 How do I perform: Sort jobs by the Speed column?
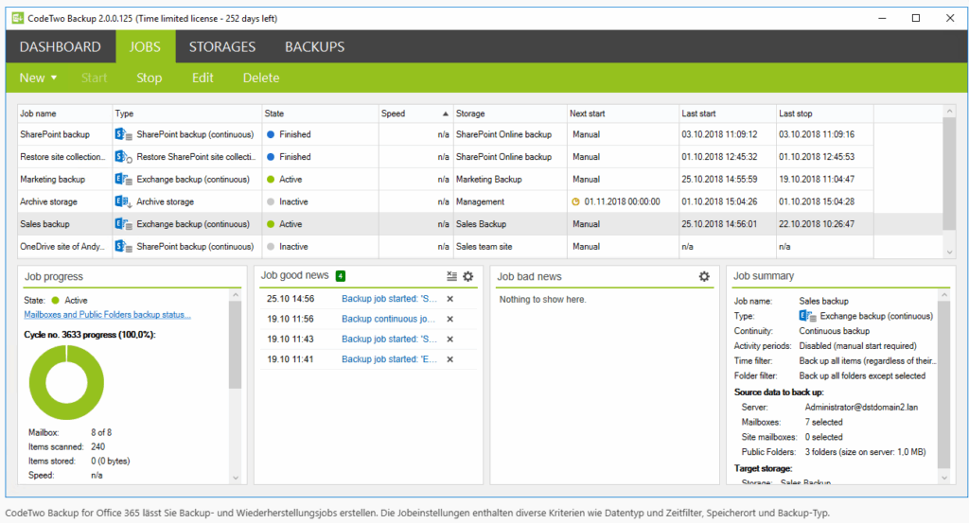414,113
